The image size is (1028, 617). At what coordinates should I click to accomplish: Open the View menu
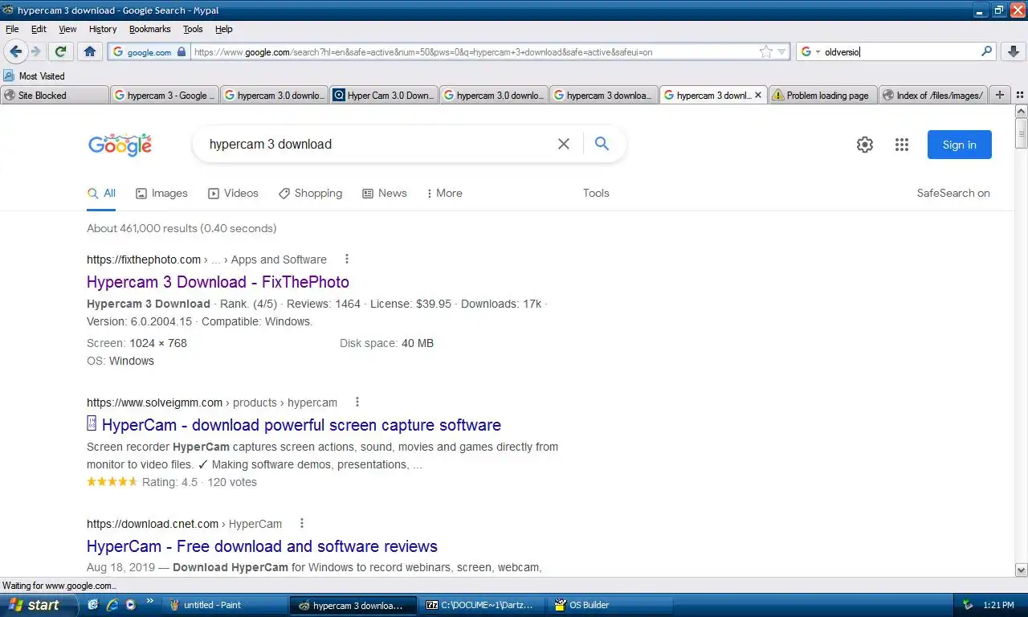67,29
